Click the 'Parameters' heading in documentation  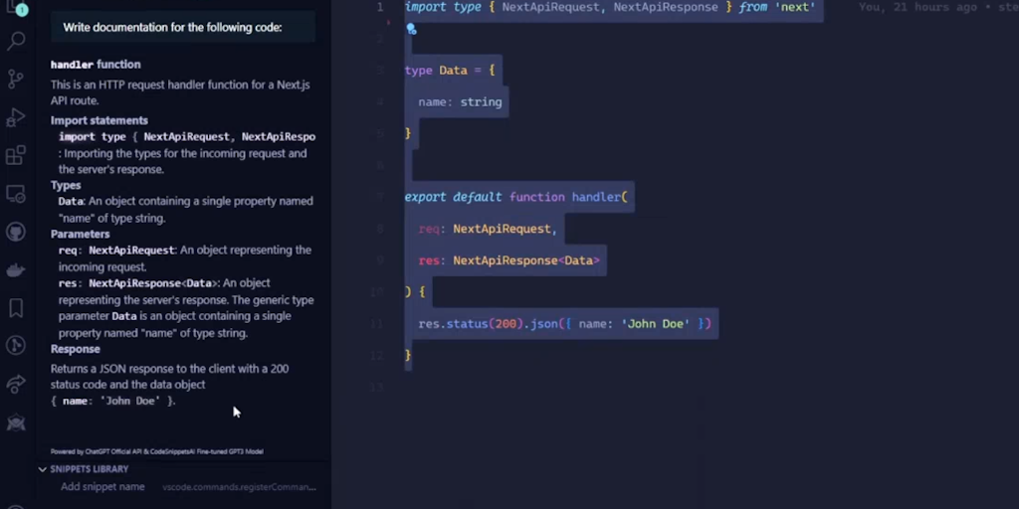pos(80,234)
